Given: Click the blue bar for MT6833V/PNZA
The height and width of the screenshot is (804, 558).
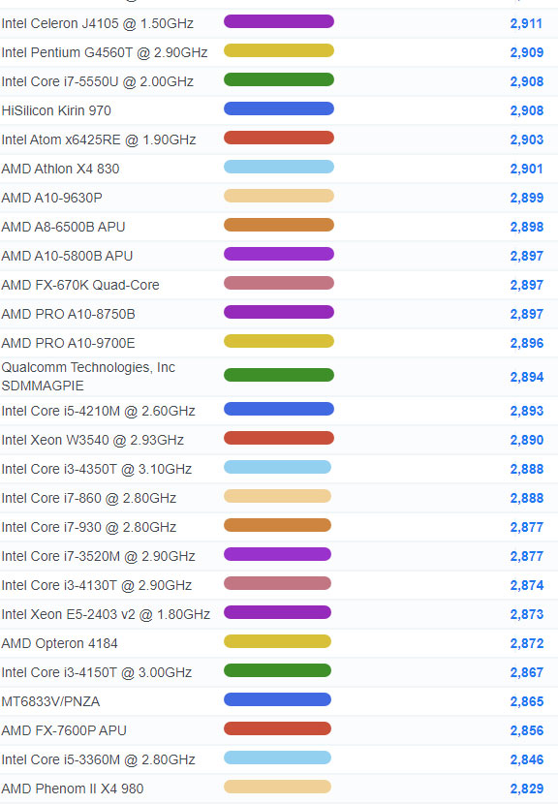Looking at the screenshot, I should (277, 699).
